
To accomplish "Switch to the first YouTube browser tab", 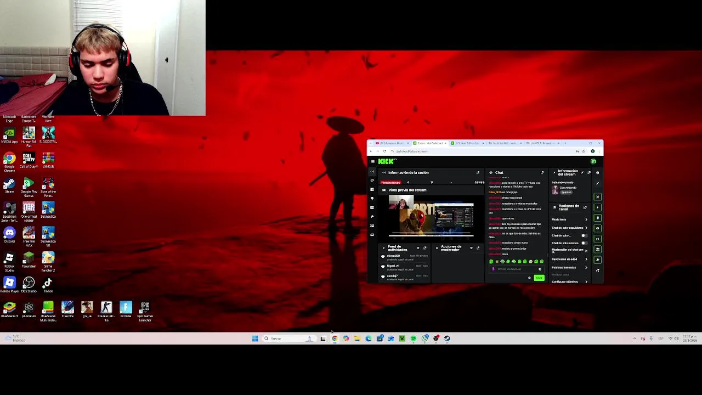I will pyautogui.click(x=392, y=143).
